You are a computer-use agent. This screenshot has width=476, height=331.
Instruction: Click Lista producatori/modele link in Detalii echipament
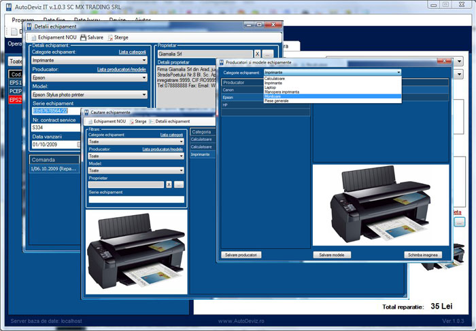click(x=122, y=69)
